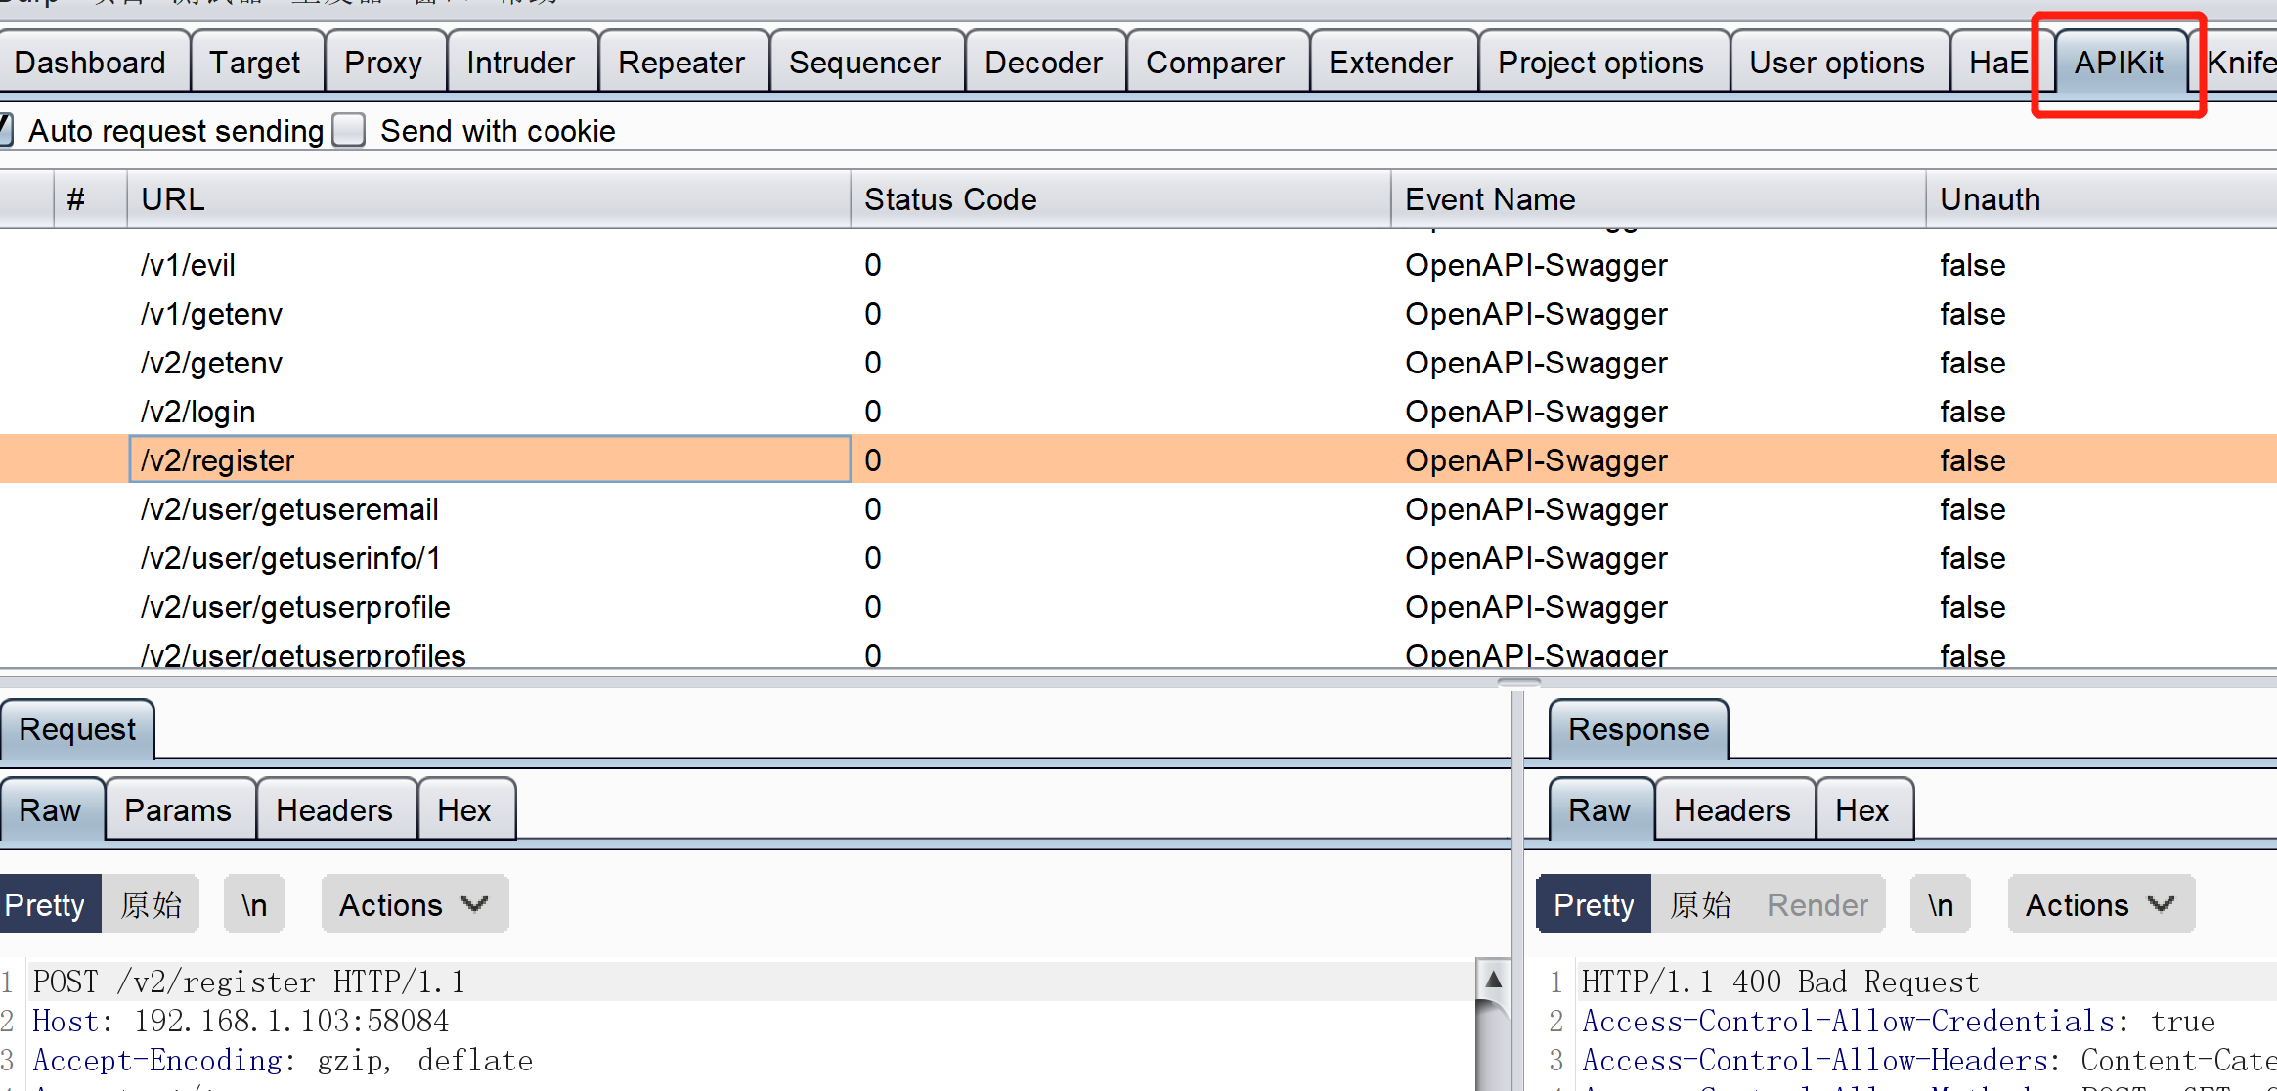Click the split divider handle between panes

(x=1518, y=683)
